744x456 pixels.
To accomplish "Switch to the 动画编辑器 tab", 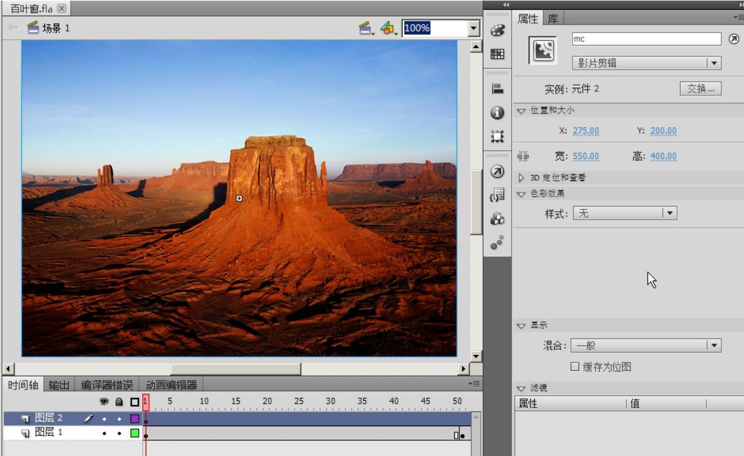I will coord(172,385).
